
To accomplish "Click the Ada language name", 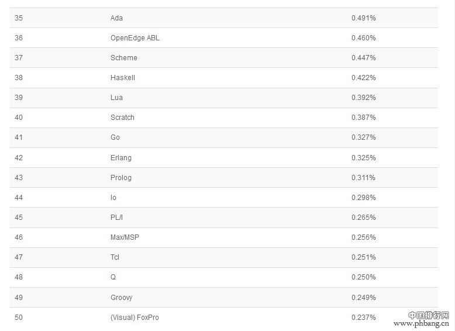I will click(x=116, y=18).
